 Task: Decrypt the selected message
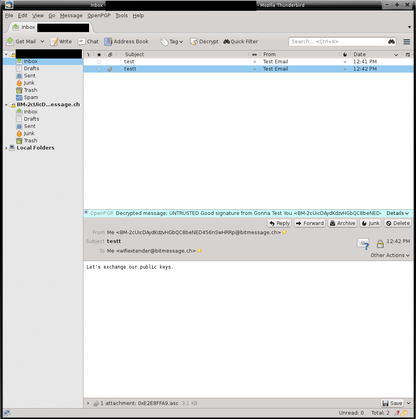coord(204,41)
